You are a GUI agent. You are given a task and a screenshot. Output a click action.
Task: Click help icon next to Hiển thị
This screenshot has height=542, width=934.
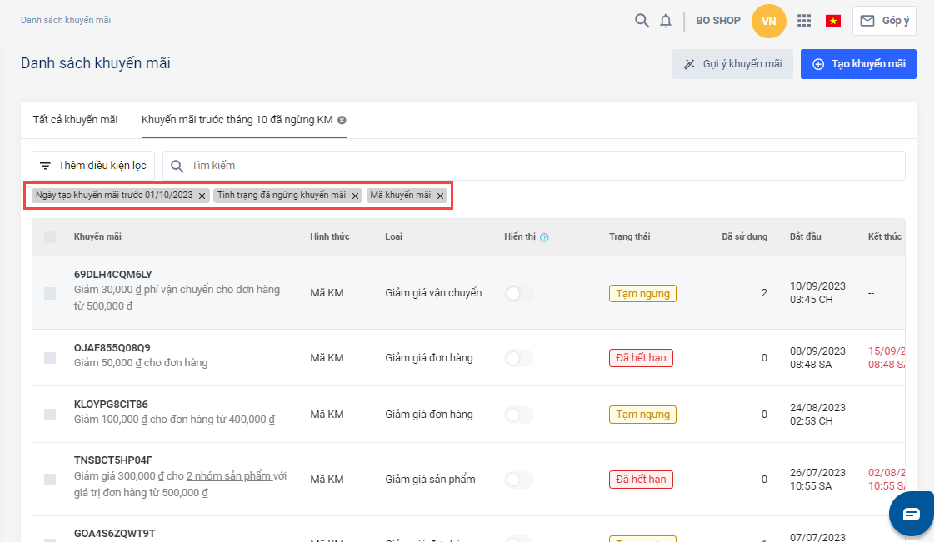click(544, 237)
